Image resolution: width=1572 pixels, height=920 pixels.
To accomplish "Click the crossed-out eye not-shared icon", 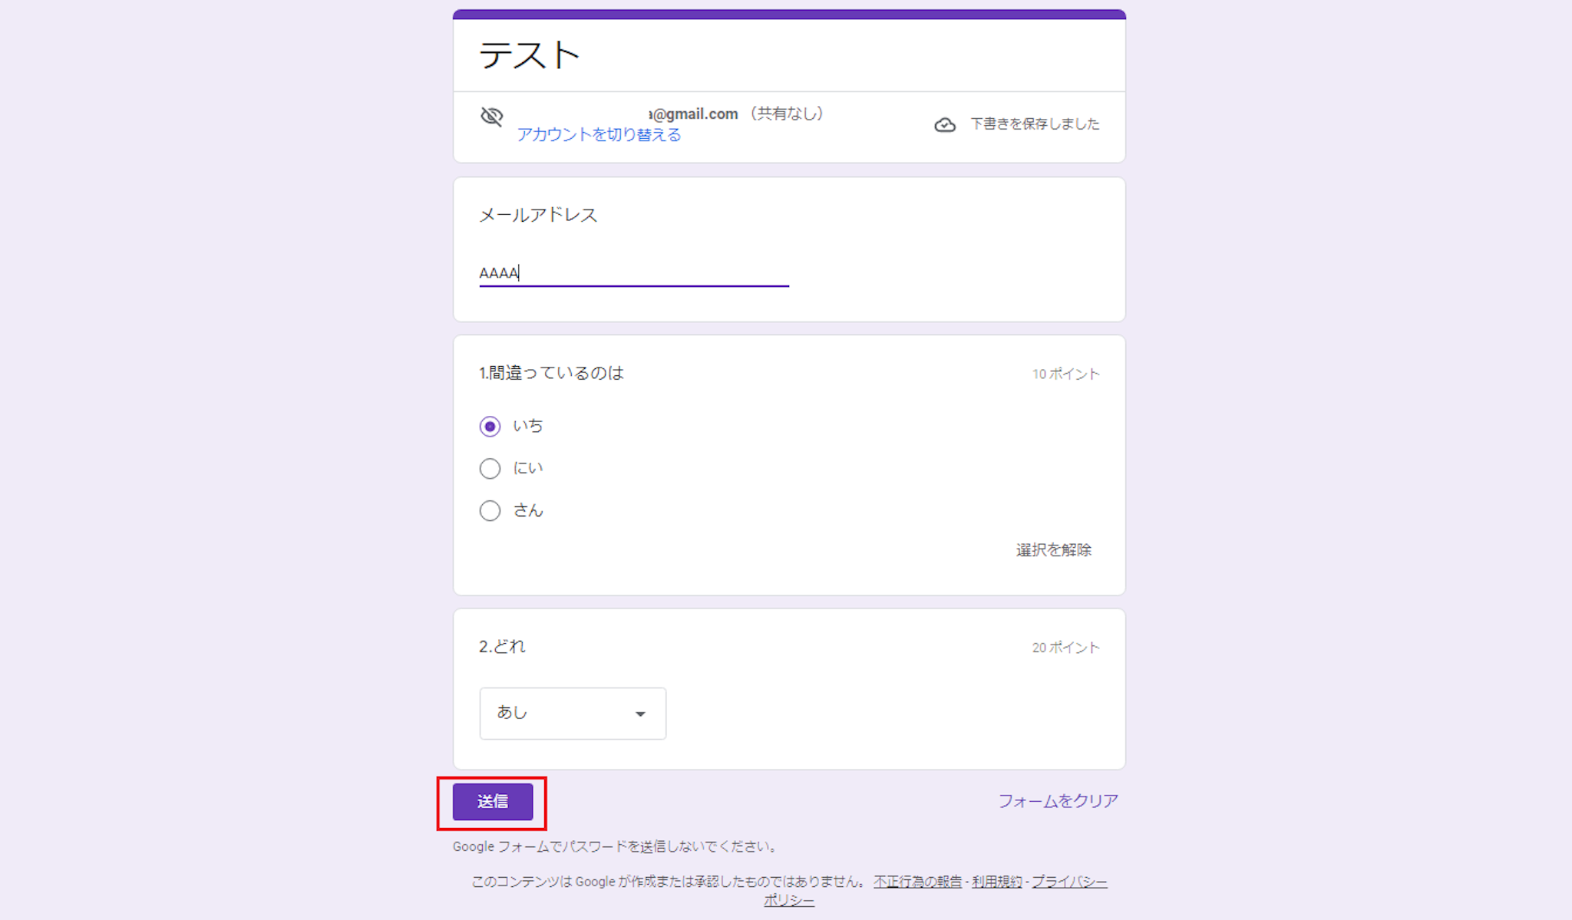I will (x=491, y=117).
